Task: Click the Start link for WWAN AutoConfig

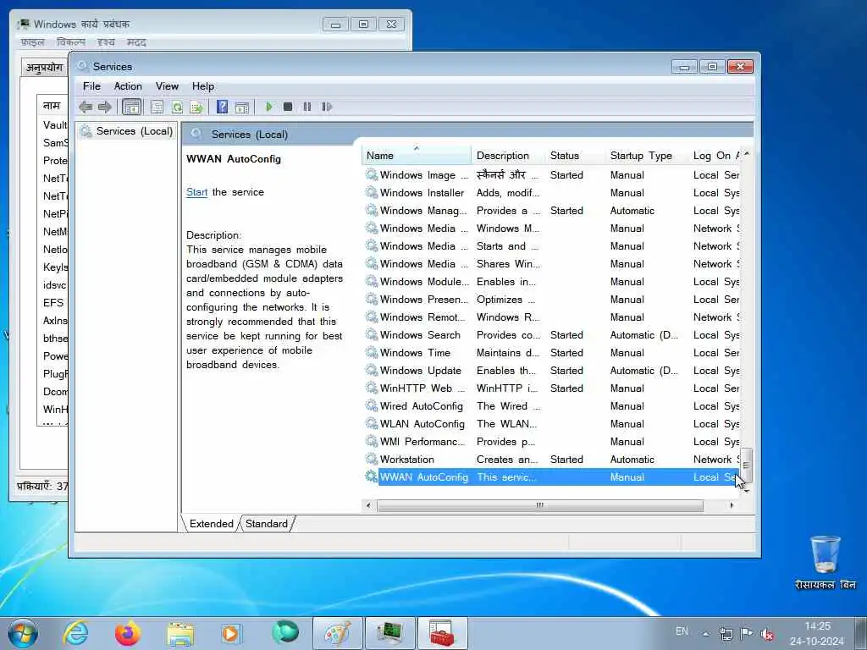Action: 196,192
